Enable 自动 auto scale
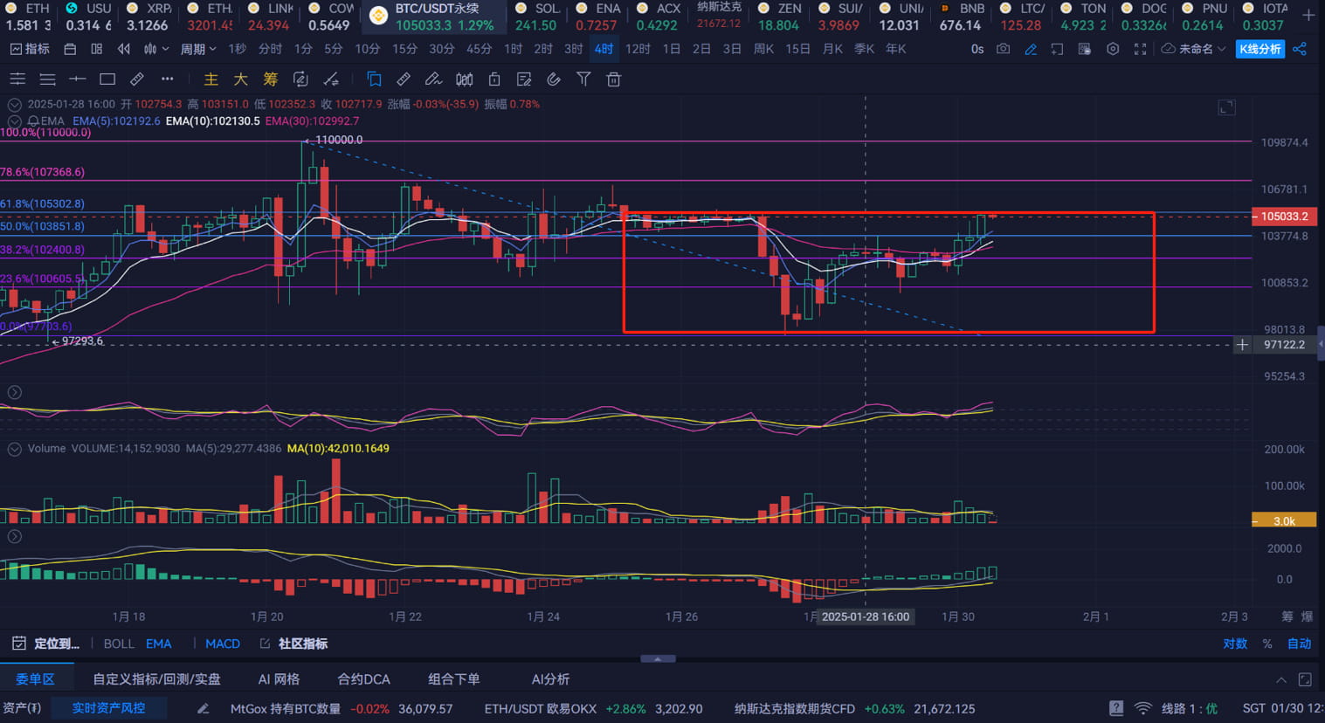The width and height of the screenshot is (1325, 723). coord(1300,644)
